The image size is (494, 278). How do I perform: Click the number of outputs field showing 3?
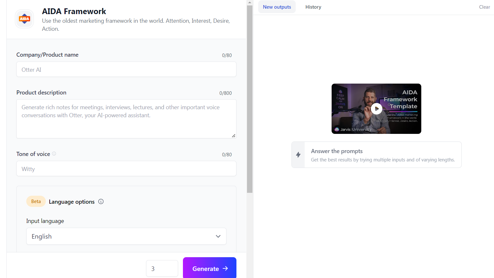(x=162, y=268)
